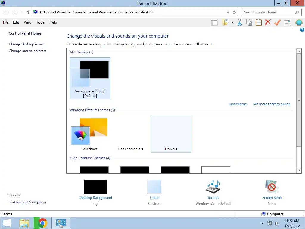This screenshot has height=229, width=305.
Task: Show hidden tray icons arrow
Action: click(x=262, y=223)
